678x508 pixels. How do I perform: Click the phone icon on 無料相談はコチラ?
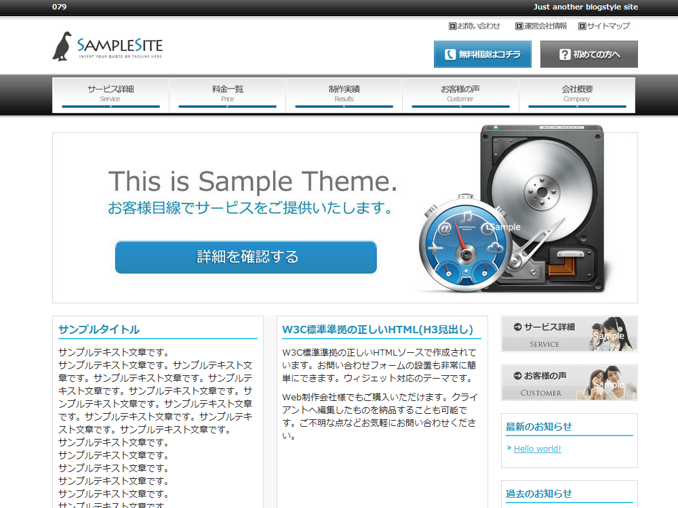pyautogui.click(x=450, y=54)
